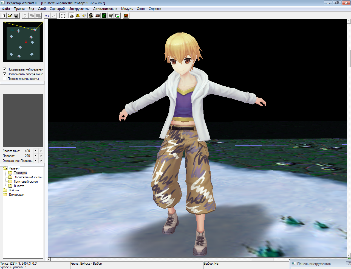The image size is (351, 269).
Task: Collapse the Рельеф tree folder
Action: (x=5, y=168)
